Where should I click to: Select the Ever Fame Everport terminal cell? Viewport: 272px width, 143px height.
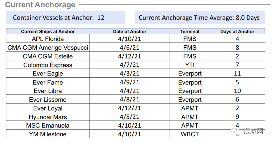190,82
